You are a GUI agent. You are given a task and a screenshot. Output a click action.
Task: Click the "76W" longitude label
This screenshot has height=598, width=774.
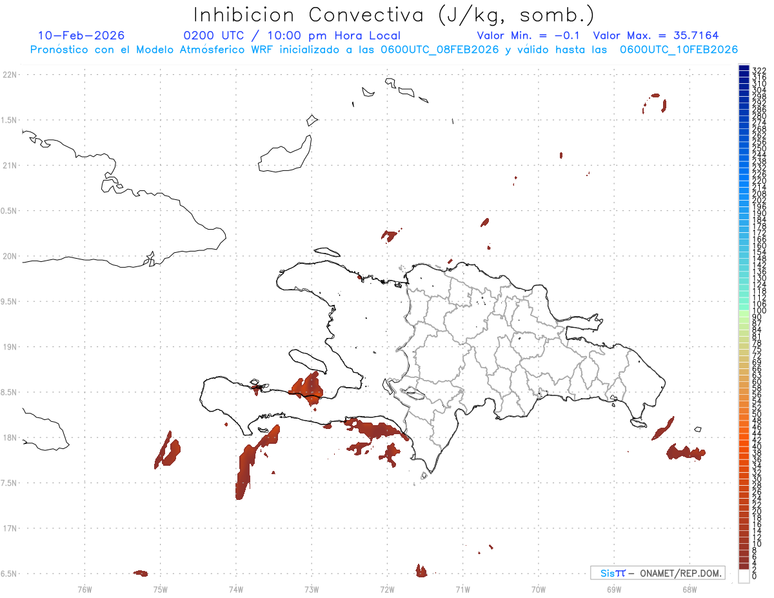point(84,588)
